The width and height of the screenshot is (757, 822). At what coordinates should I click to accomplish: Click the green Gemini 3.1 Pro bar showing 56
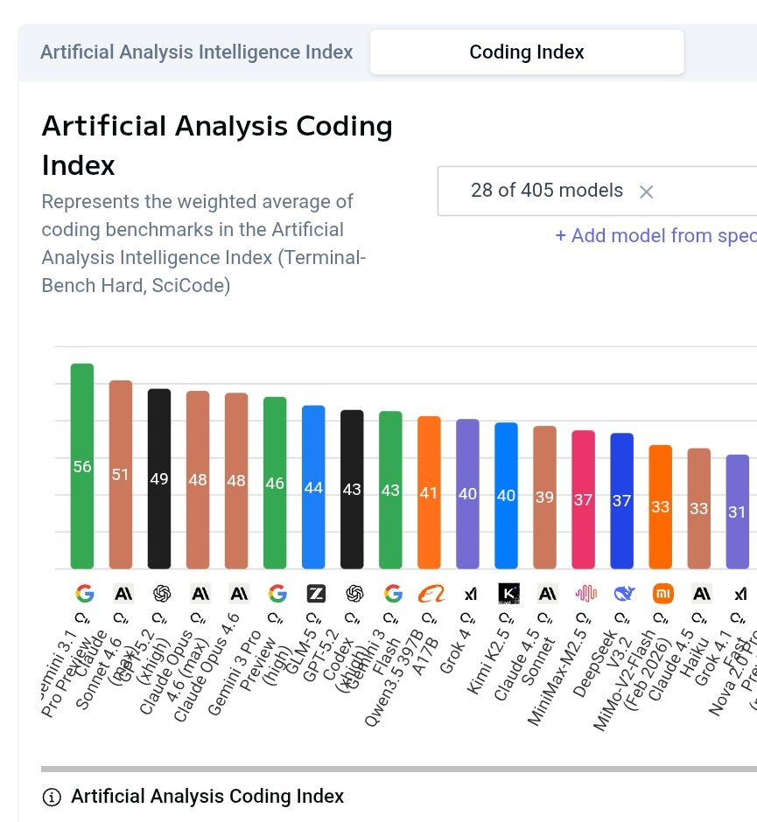(x=82, y=466)
